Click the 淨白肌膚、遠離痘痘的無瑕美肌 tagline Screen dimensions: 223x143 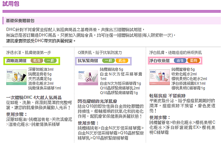(x=175, y=52)
